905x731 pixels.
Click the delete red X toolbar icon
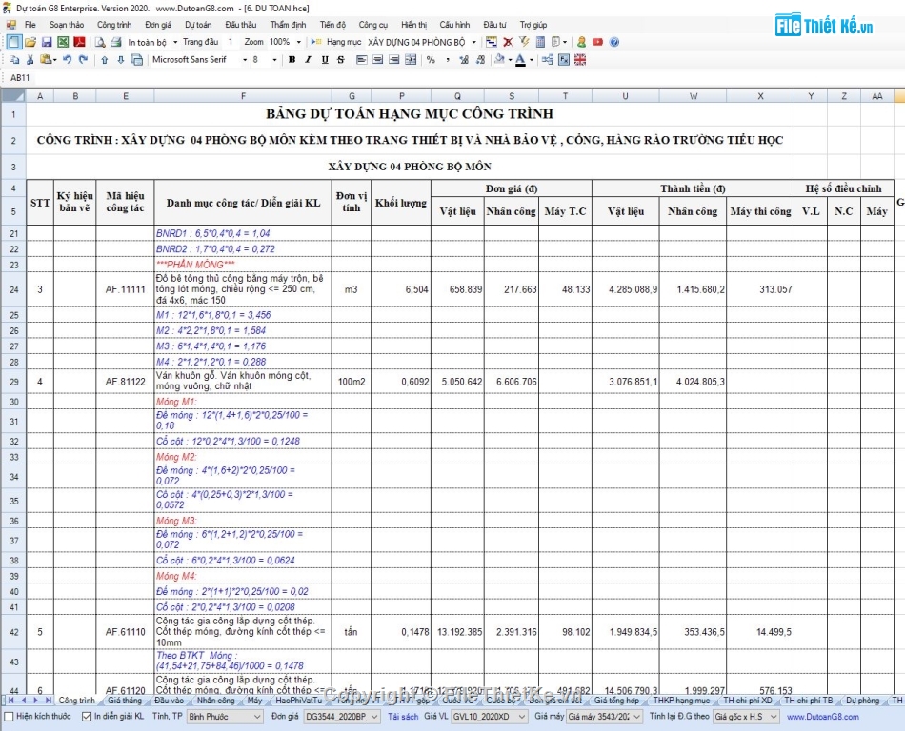click(508, 42)
